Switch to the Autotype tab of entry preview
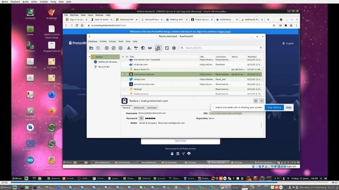Image resolution: width=339 pixels, height=190 pixels. click(x=152, y=108)
